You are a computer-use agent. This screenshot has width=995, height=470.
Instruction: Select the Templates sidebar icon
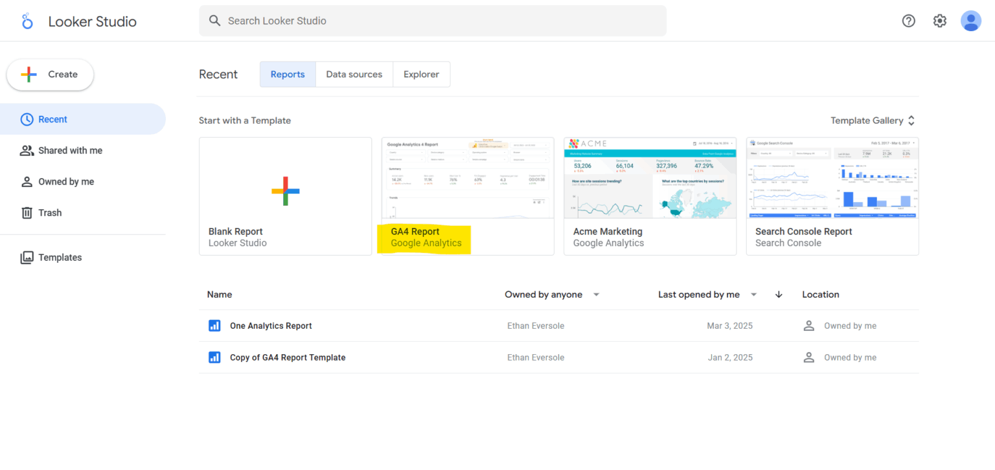(27, 257)
